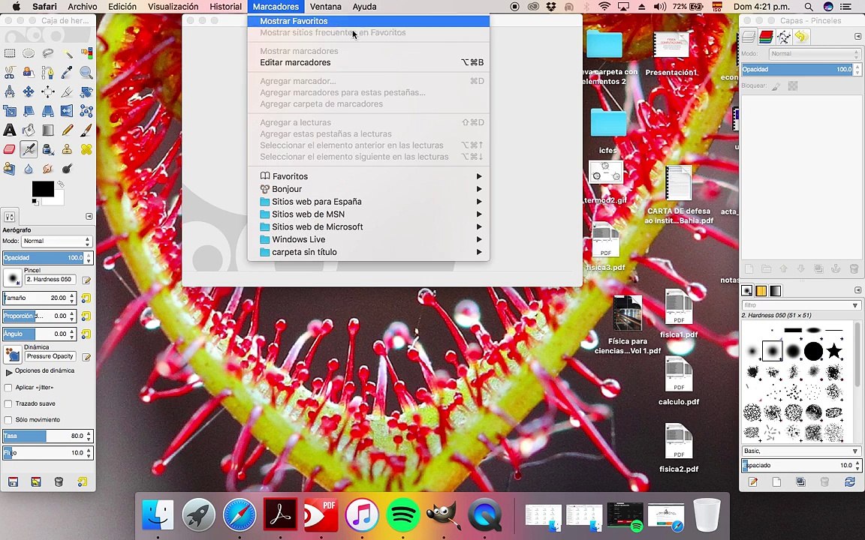
Task: Select the Measure compass tool
Action: [9, 92]
